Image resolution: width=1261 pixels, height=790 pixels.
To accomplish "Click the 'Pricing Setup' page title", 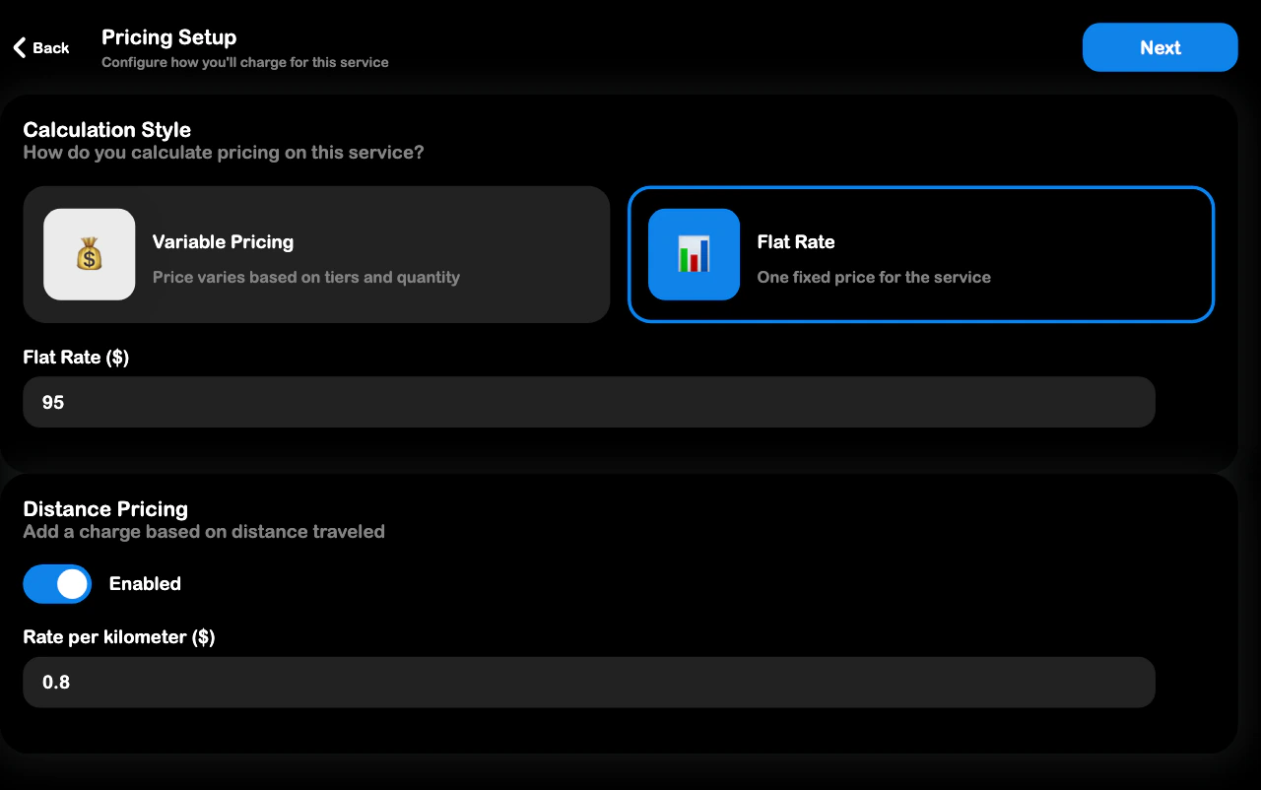I will click(x=169, y=37).
